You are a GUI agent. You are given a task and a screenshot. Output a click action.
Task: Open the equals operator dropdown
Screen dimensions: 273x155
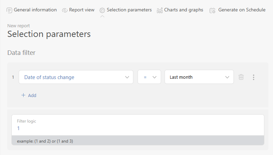point(149,77)
